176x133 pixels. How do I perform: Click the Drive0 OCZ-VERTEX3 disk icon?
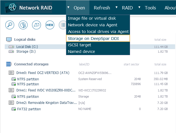(x=11, y=73)
